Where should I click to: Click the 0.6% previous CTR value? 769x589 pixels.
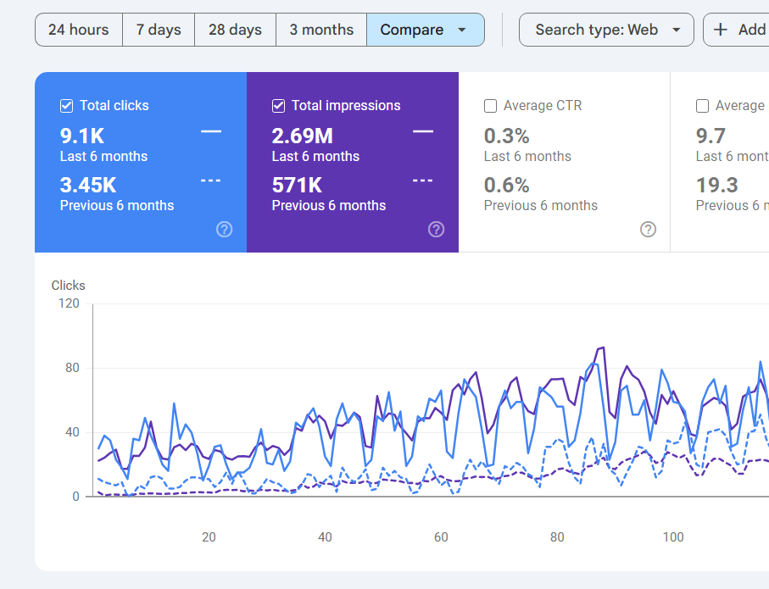(507, 185)
